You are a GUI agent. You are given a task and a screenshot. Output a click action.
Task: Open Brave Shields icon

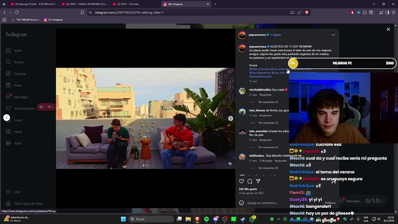[x=307, y=12]
